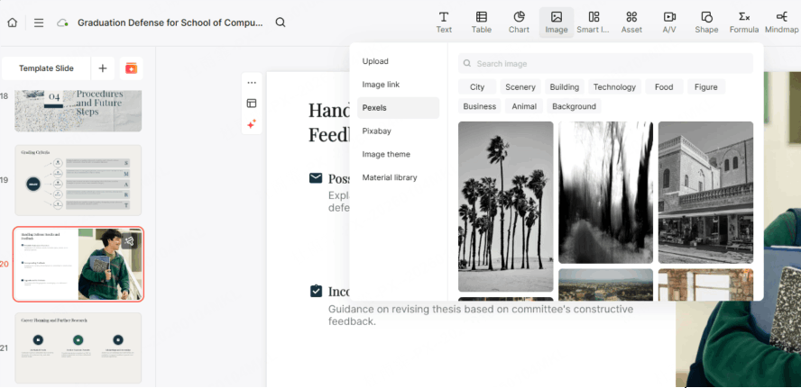The image size is (801, 388).
Task: Filter images by the Scenery tag
Action: click(520, 87)
